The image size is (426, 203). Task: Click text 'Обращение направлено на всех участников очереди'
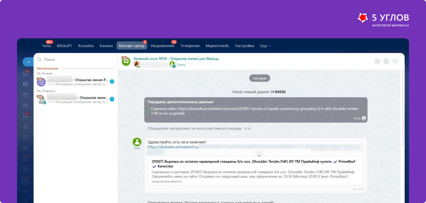pos(194,128)
